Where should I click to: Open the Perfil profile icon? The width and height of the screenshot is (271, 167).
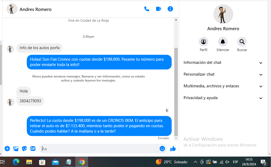point(204,42)
